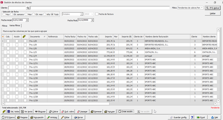Click Agrupar in the action toolbar
Viewport: 223px width, 120px height.
pos(110,111)
